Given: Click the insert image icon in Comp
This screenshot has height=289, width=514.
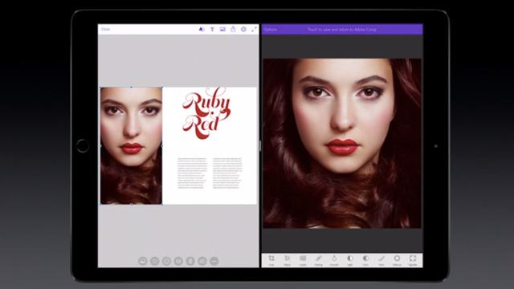Looking at the screenshot, I should pyautogui.click(x=222, y=29).
